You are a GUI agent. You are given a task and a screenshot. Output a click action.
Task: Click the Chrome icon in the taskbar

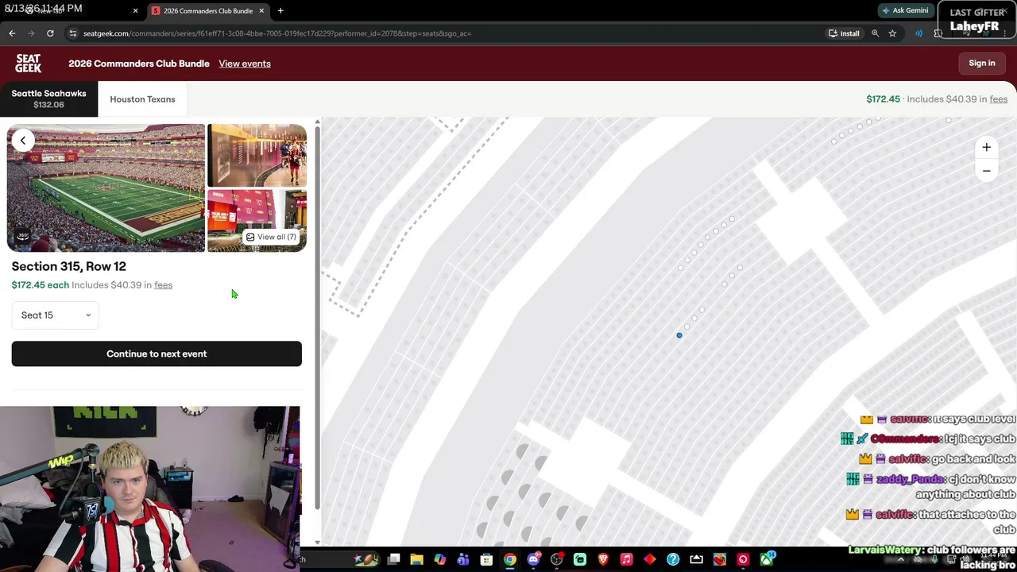(509, 559)
